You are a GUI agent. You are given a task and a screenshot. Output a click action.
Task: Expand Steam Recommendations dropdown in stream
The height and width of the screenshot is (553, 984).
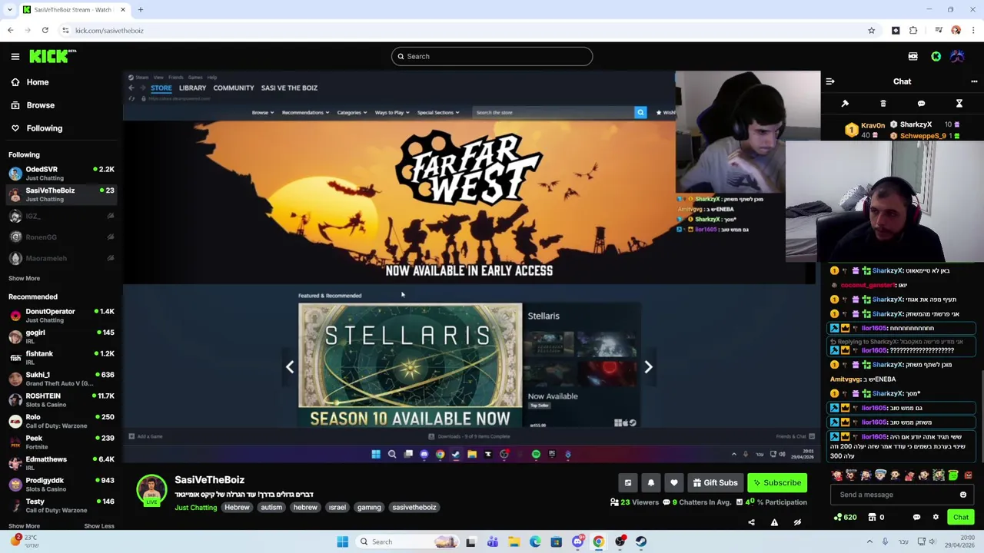[x=305, y=112]
